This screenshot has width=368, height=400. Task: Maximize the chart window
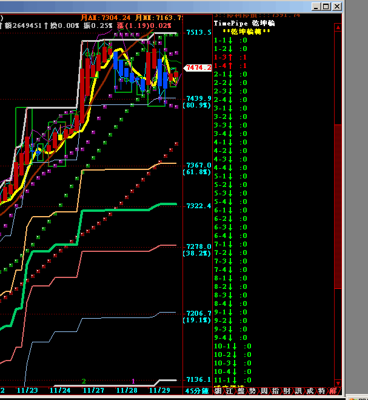(x=326, y=6)
